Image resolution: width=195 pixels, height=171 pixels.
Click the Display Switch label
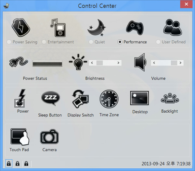[x=81, y=115]
